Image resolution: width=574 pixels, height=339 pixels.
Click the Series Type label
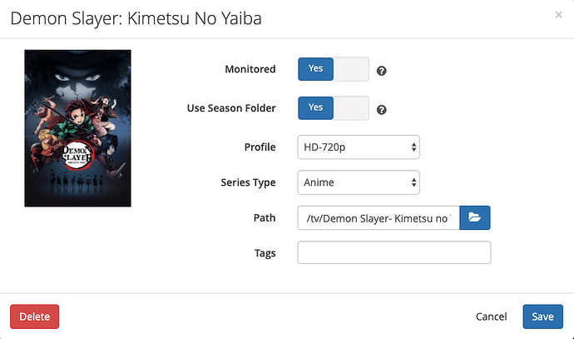[x=248, y=182]
